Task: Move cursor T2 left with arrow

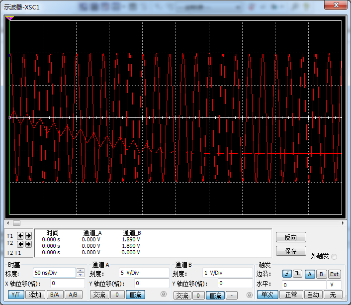Action: click(20, 244)
